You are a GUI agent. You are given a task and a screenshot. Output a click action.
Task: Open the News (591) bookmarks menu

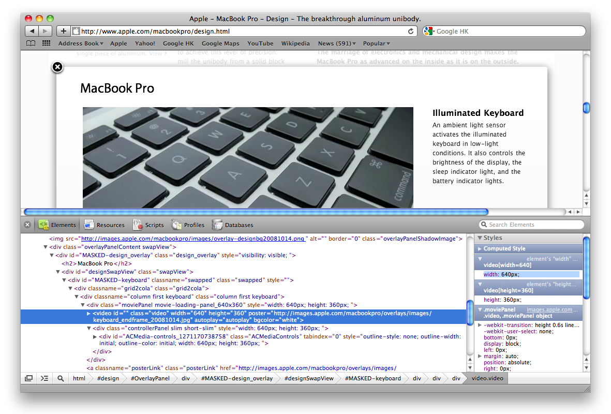337,43
